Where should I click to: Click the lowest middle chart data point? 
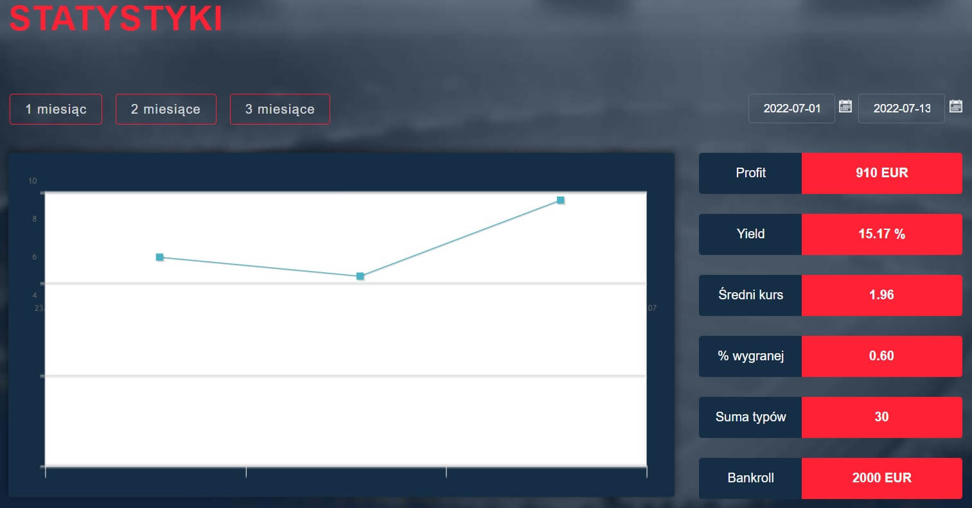tap(360, 276)
